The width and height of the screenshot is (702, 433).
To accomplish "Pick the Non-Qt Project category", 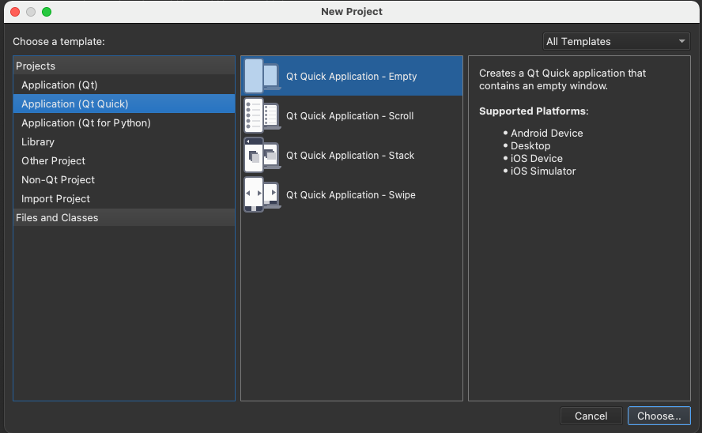I will [58, 180].
